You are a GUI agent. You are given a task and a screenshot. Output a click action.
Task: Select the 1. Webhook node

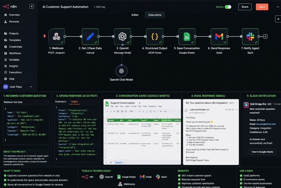56,36
